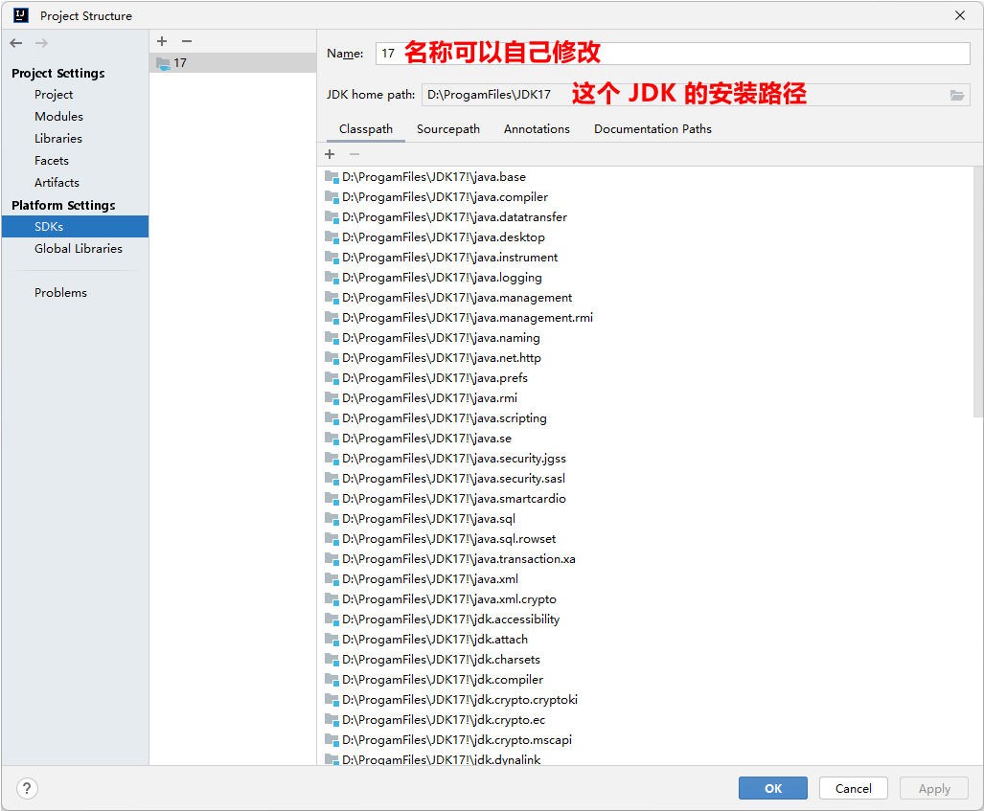
Task: Select the jdk.charsets classpath entry
Action: point(432,659)
